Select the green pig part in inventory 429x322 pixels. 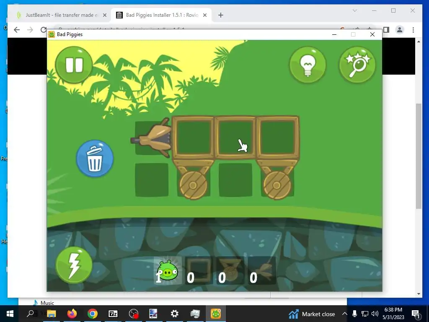[168, 270]
